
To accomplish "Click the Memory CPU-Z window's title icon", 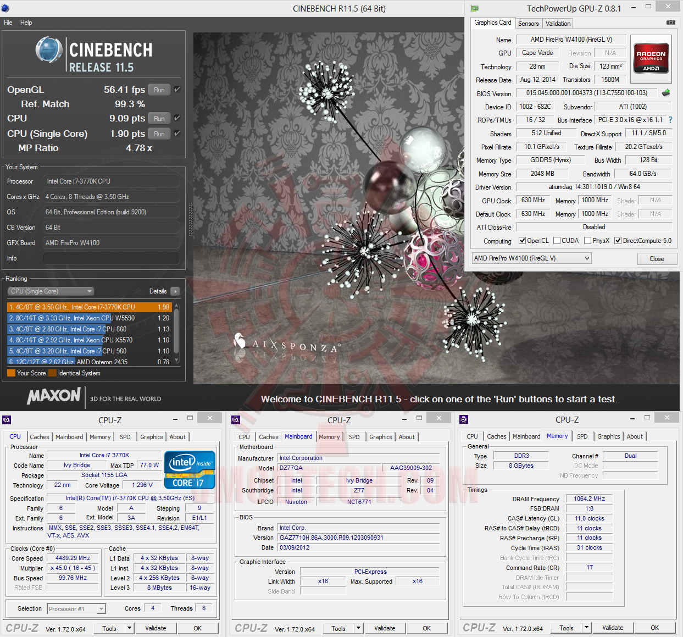I will 464,419.
